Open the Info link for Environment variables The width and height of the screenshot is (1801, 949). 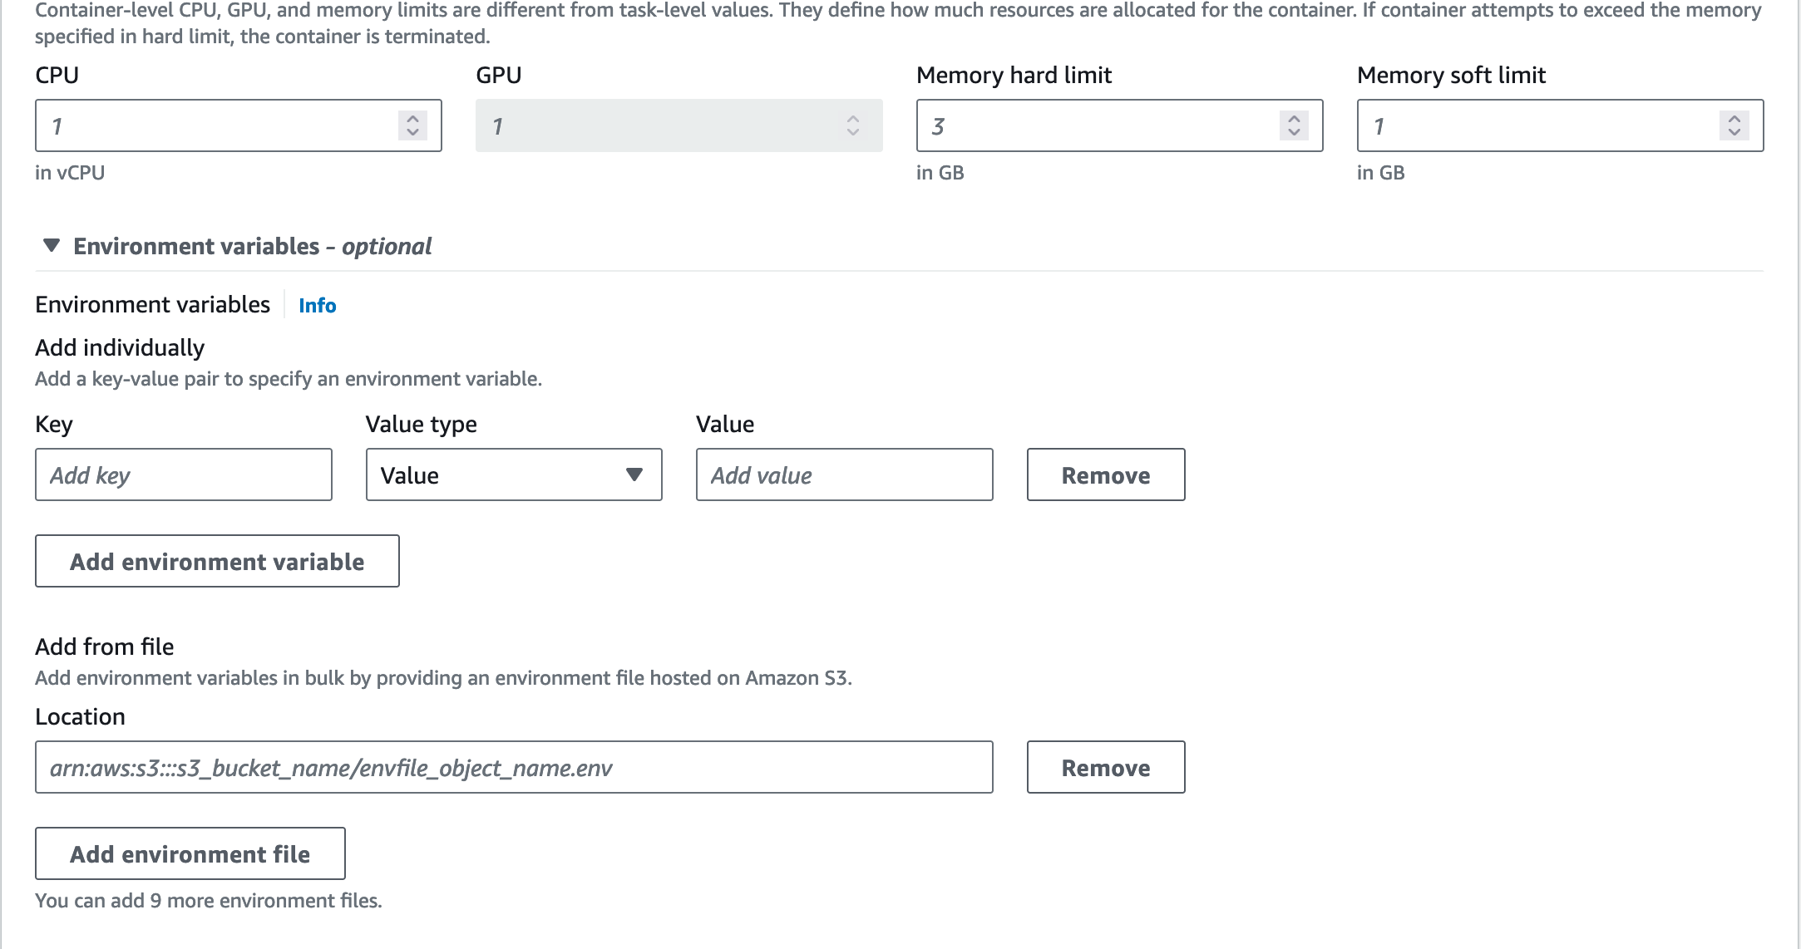click(318, 306)
